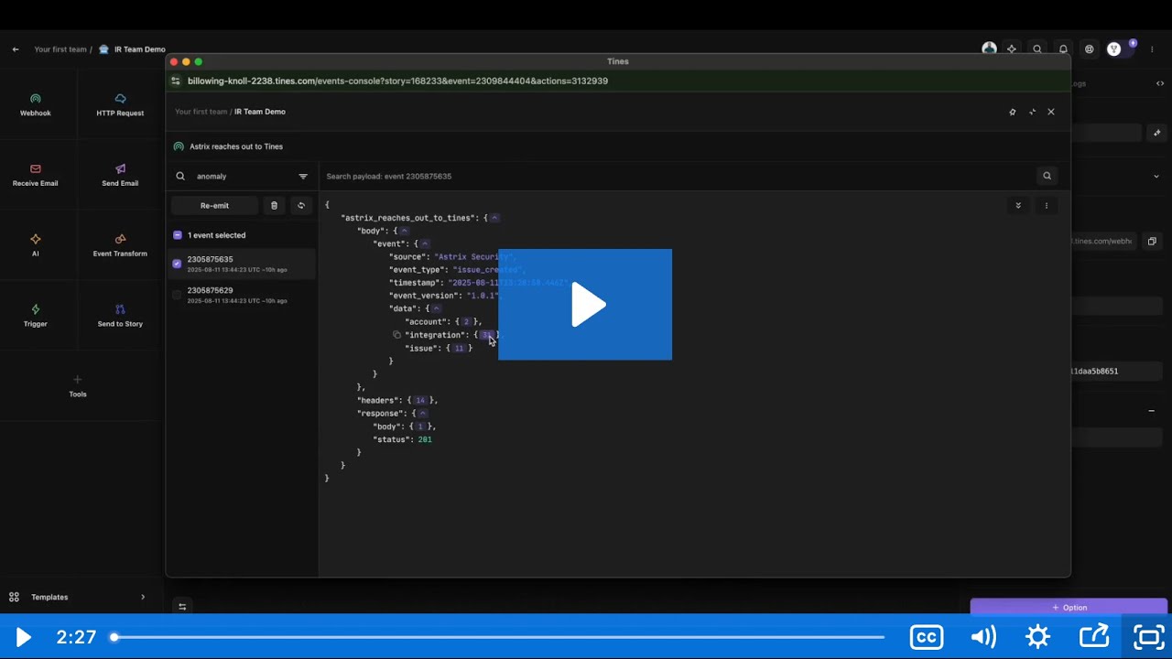
Task: Open the Tools plus tile
Action: click(78, 385)
